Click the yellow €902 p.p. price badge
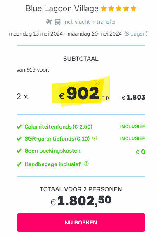 tap(81, 91)
